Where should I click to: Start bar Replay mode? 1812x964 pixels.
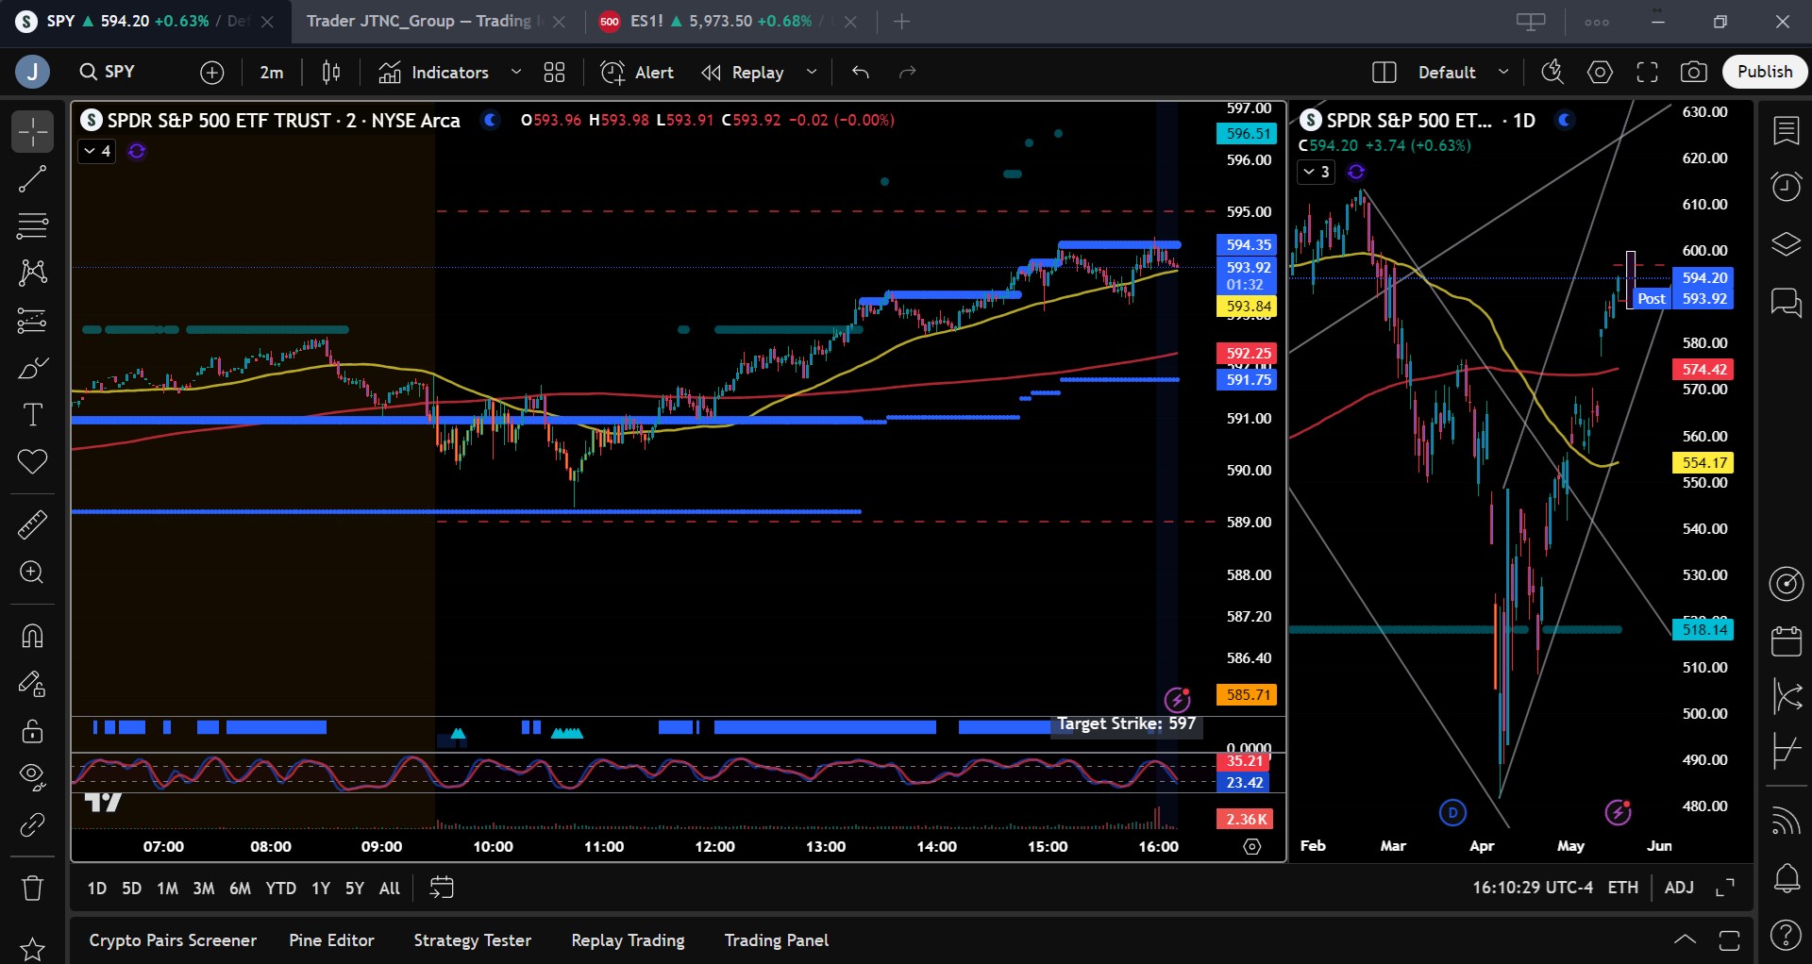[x=744, y=73]
